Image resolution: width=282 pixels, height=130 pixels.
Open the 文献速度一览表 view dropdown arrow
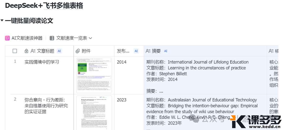click(x=90, y=38)
